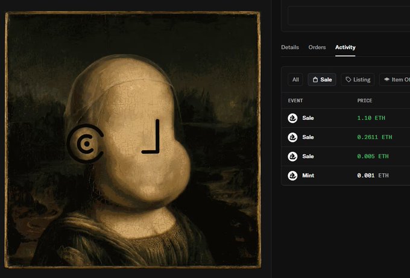Open the NFT artwork image
The width and height of the screenshot is (410, 278).
pos(133,140)
